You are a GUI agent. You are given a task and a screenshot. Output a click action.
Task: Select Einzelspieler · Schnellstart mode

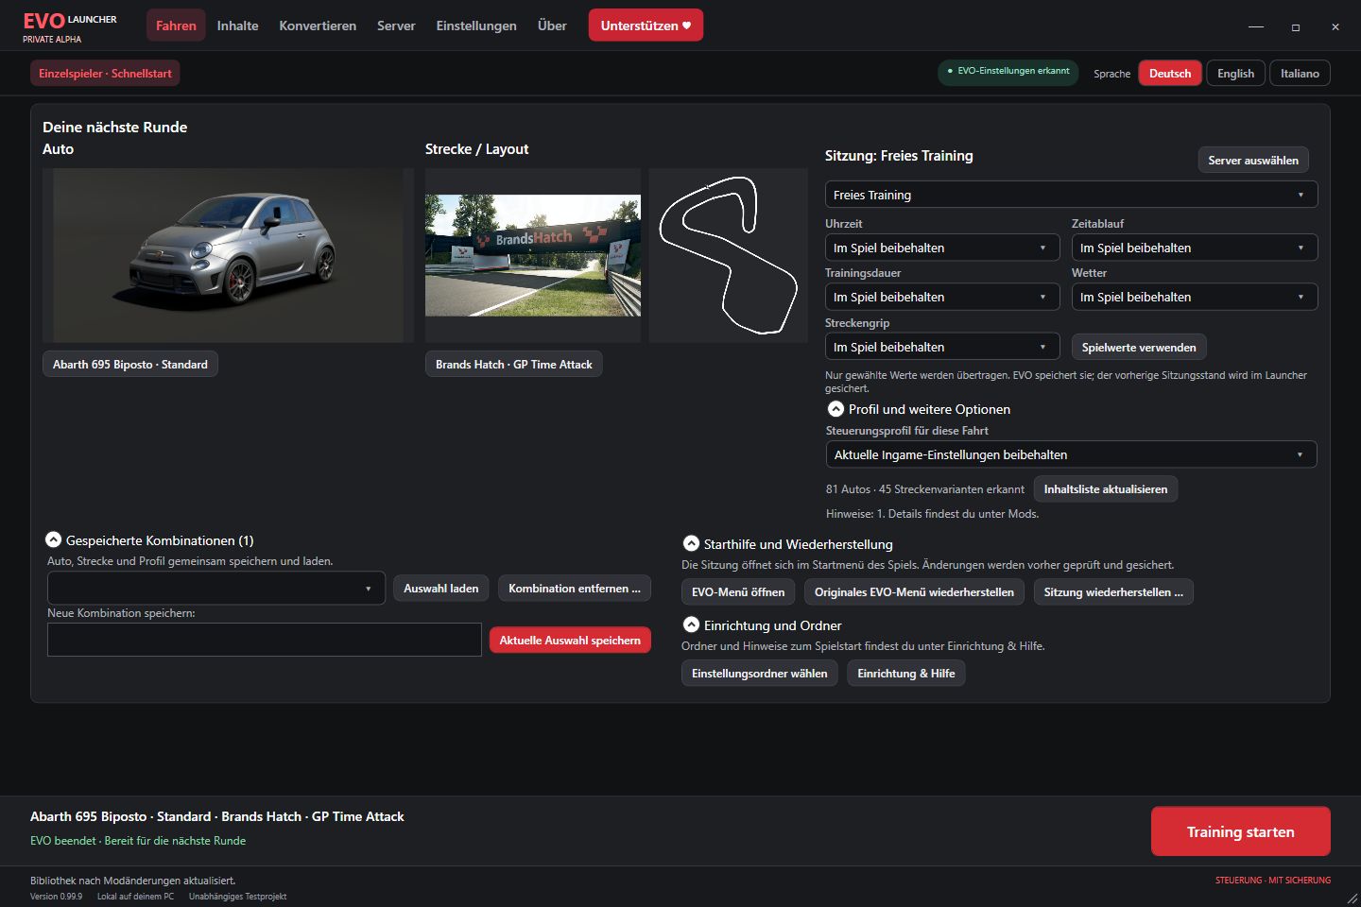[105, 74]
